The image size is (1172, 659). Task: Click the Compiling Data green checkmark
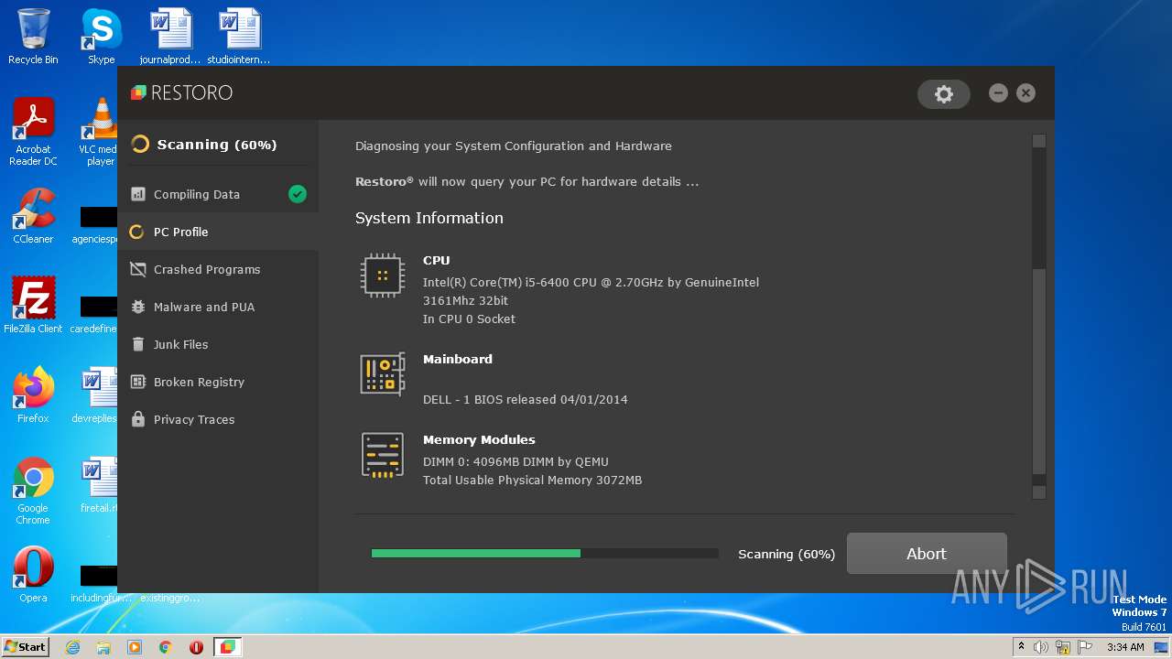click(x=297, y=194)
